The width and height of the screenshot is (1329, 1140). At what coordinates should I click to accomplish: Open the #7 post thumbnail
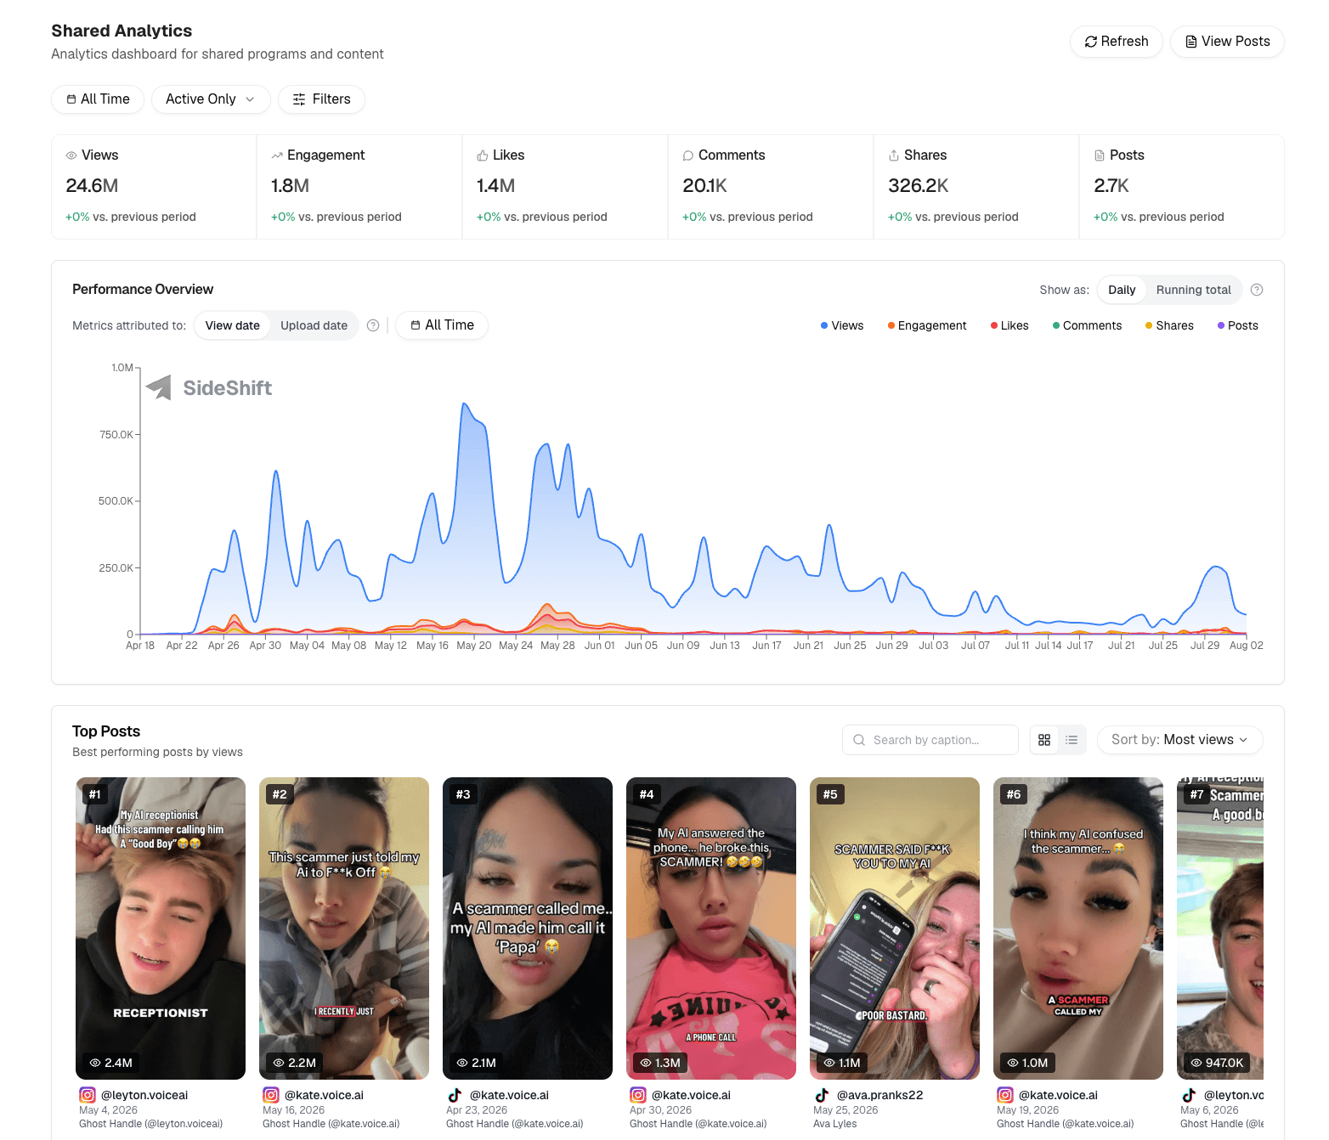[x=1220, y=928]
